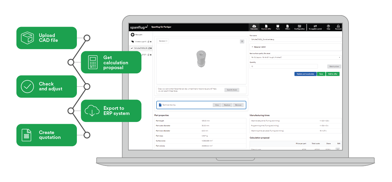Add a New part
Viewport: 392px width, 182px height.
coord(136,35)
